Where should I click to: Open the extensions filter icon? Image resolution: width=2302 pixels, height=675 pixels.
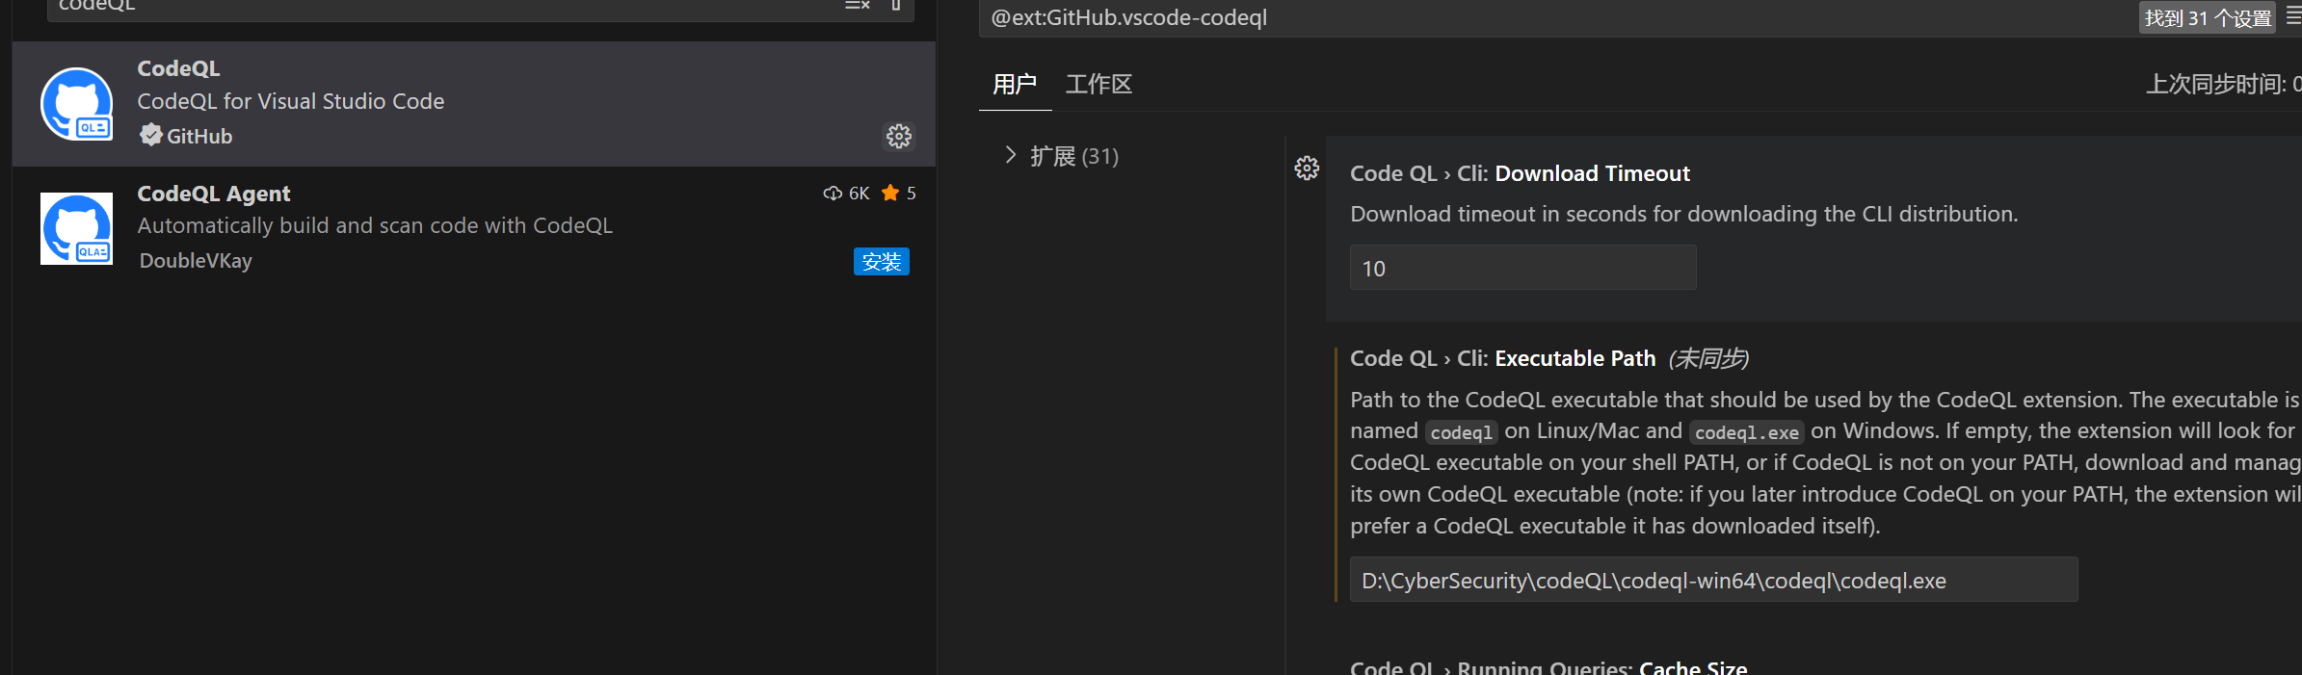tap(895, 6)
